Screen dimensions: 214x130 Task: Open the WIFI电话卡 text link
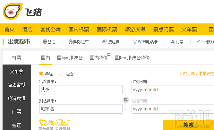pos(148,42)
